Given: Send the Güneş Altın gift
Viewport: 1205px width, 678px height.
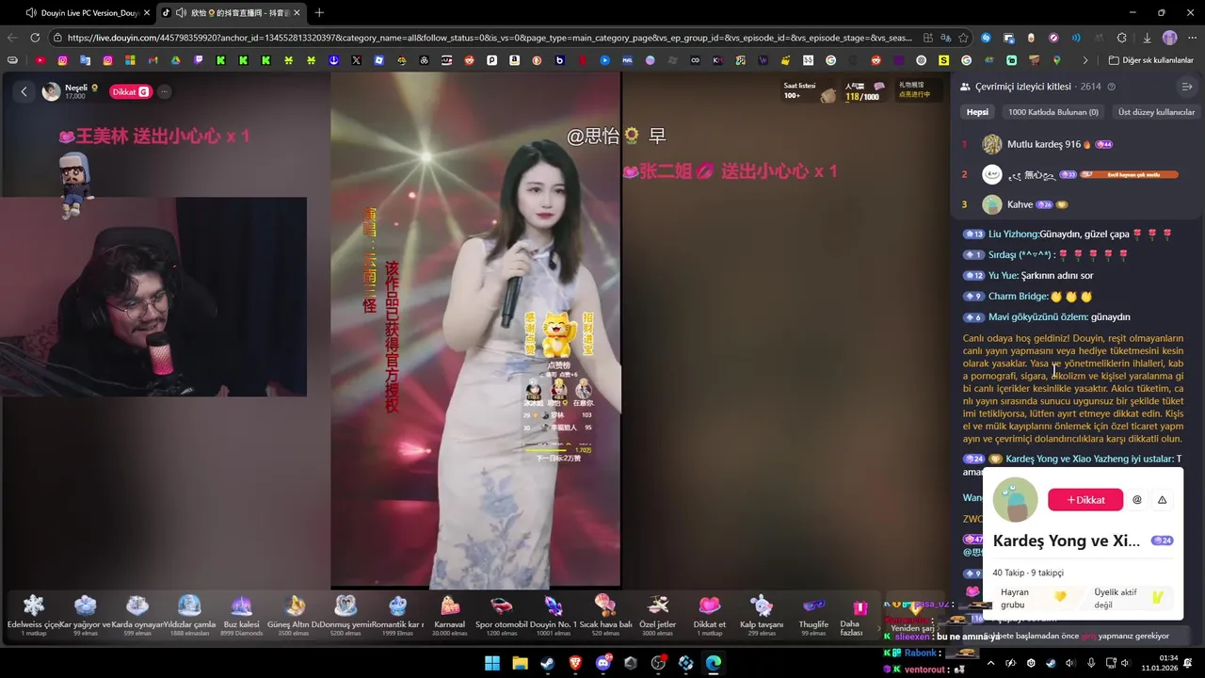Looking at the screenshot, I should click(294, 615).
